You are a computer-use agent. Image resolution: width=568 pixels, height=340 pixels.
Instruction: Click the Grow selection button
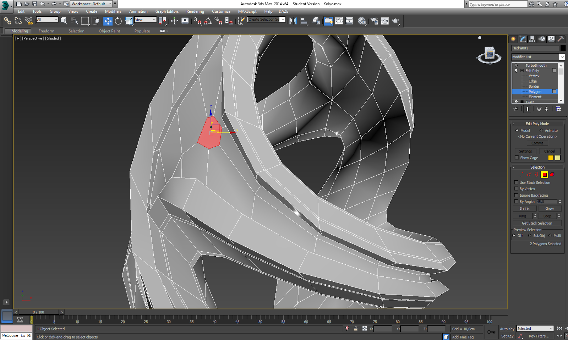click(x=550, y=208)
